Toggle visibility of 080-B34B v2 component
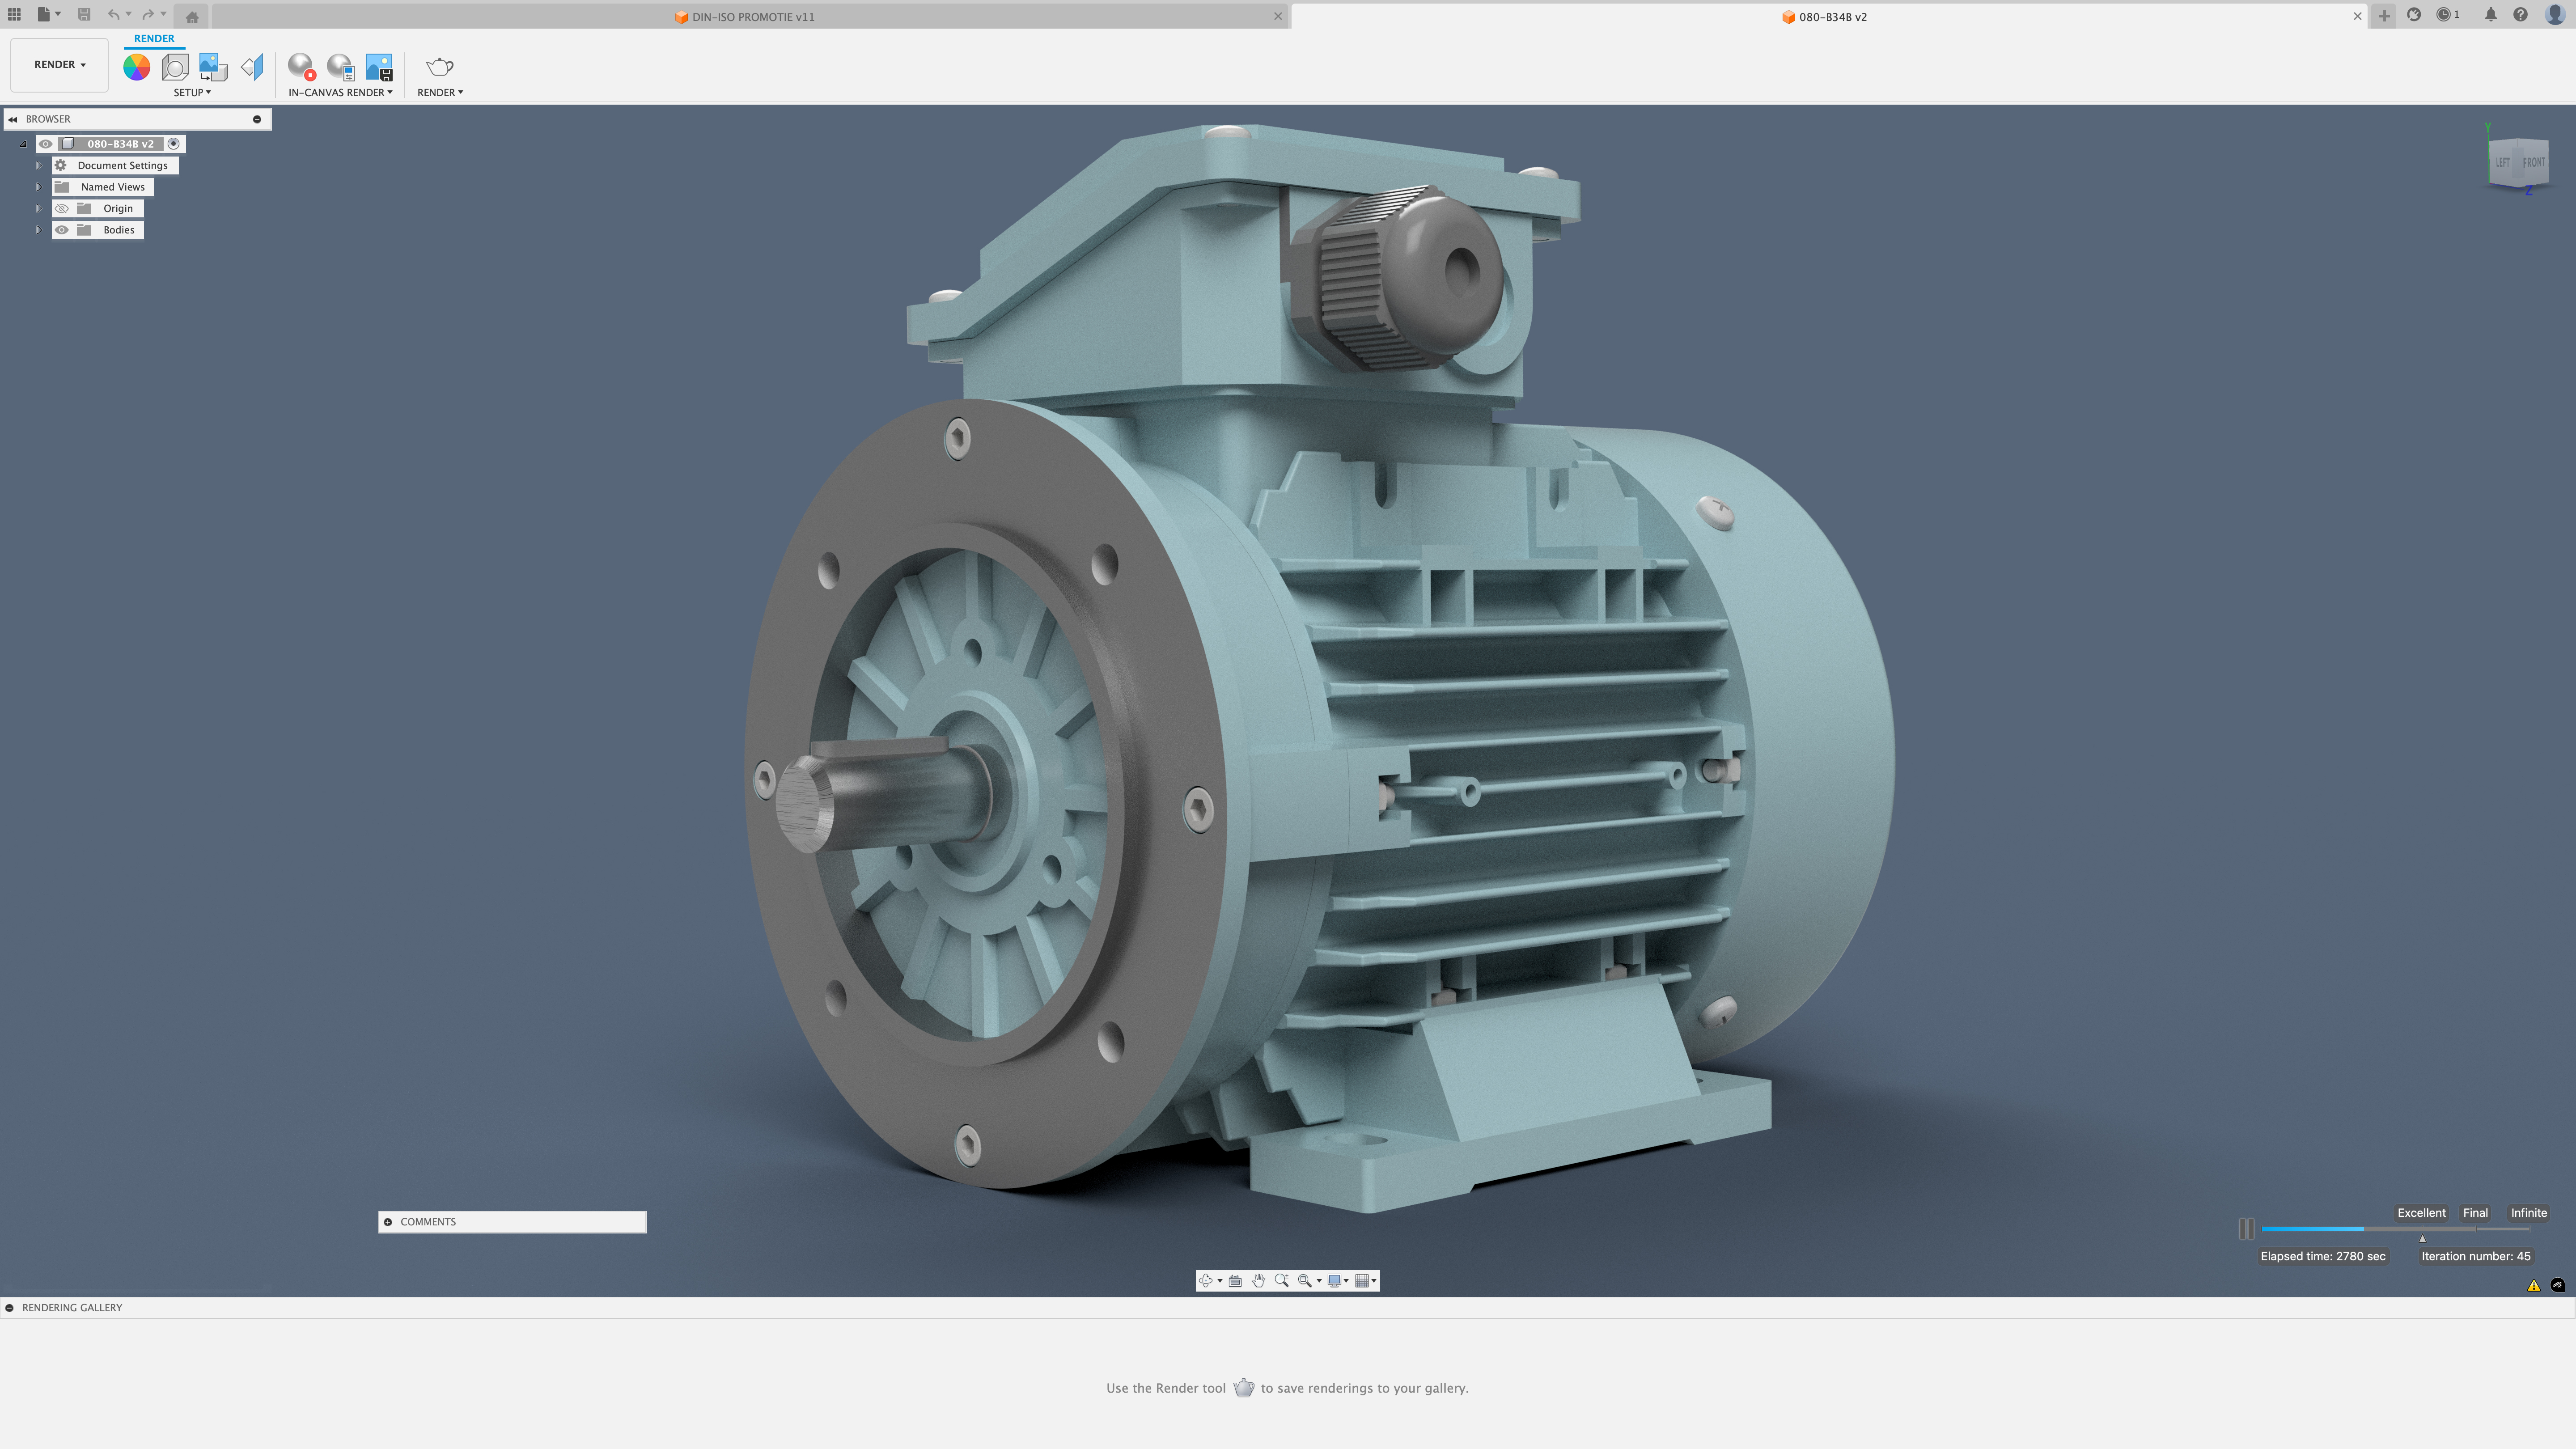2576x1449 pixels. tap(46, 144)
